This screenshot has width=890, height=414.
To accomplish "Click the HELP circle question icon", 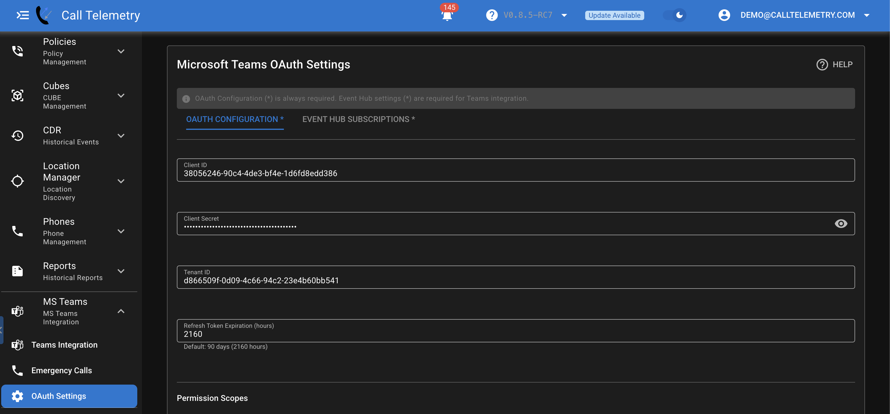I will [x=822, y=65].
